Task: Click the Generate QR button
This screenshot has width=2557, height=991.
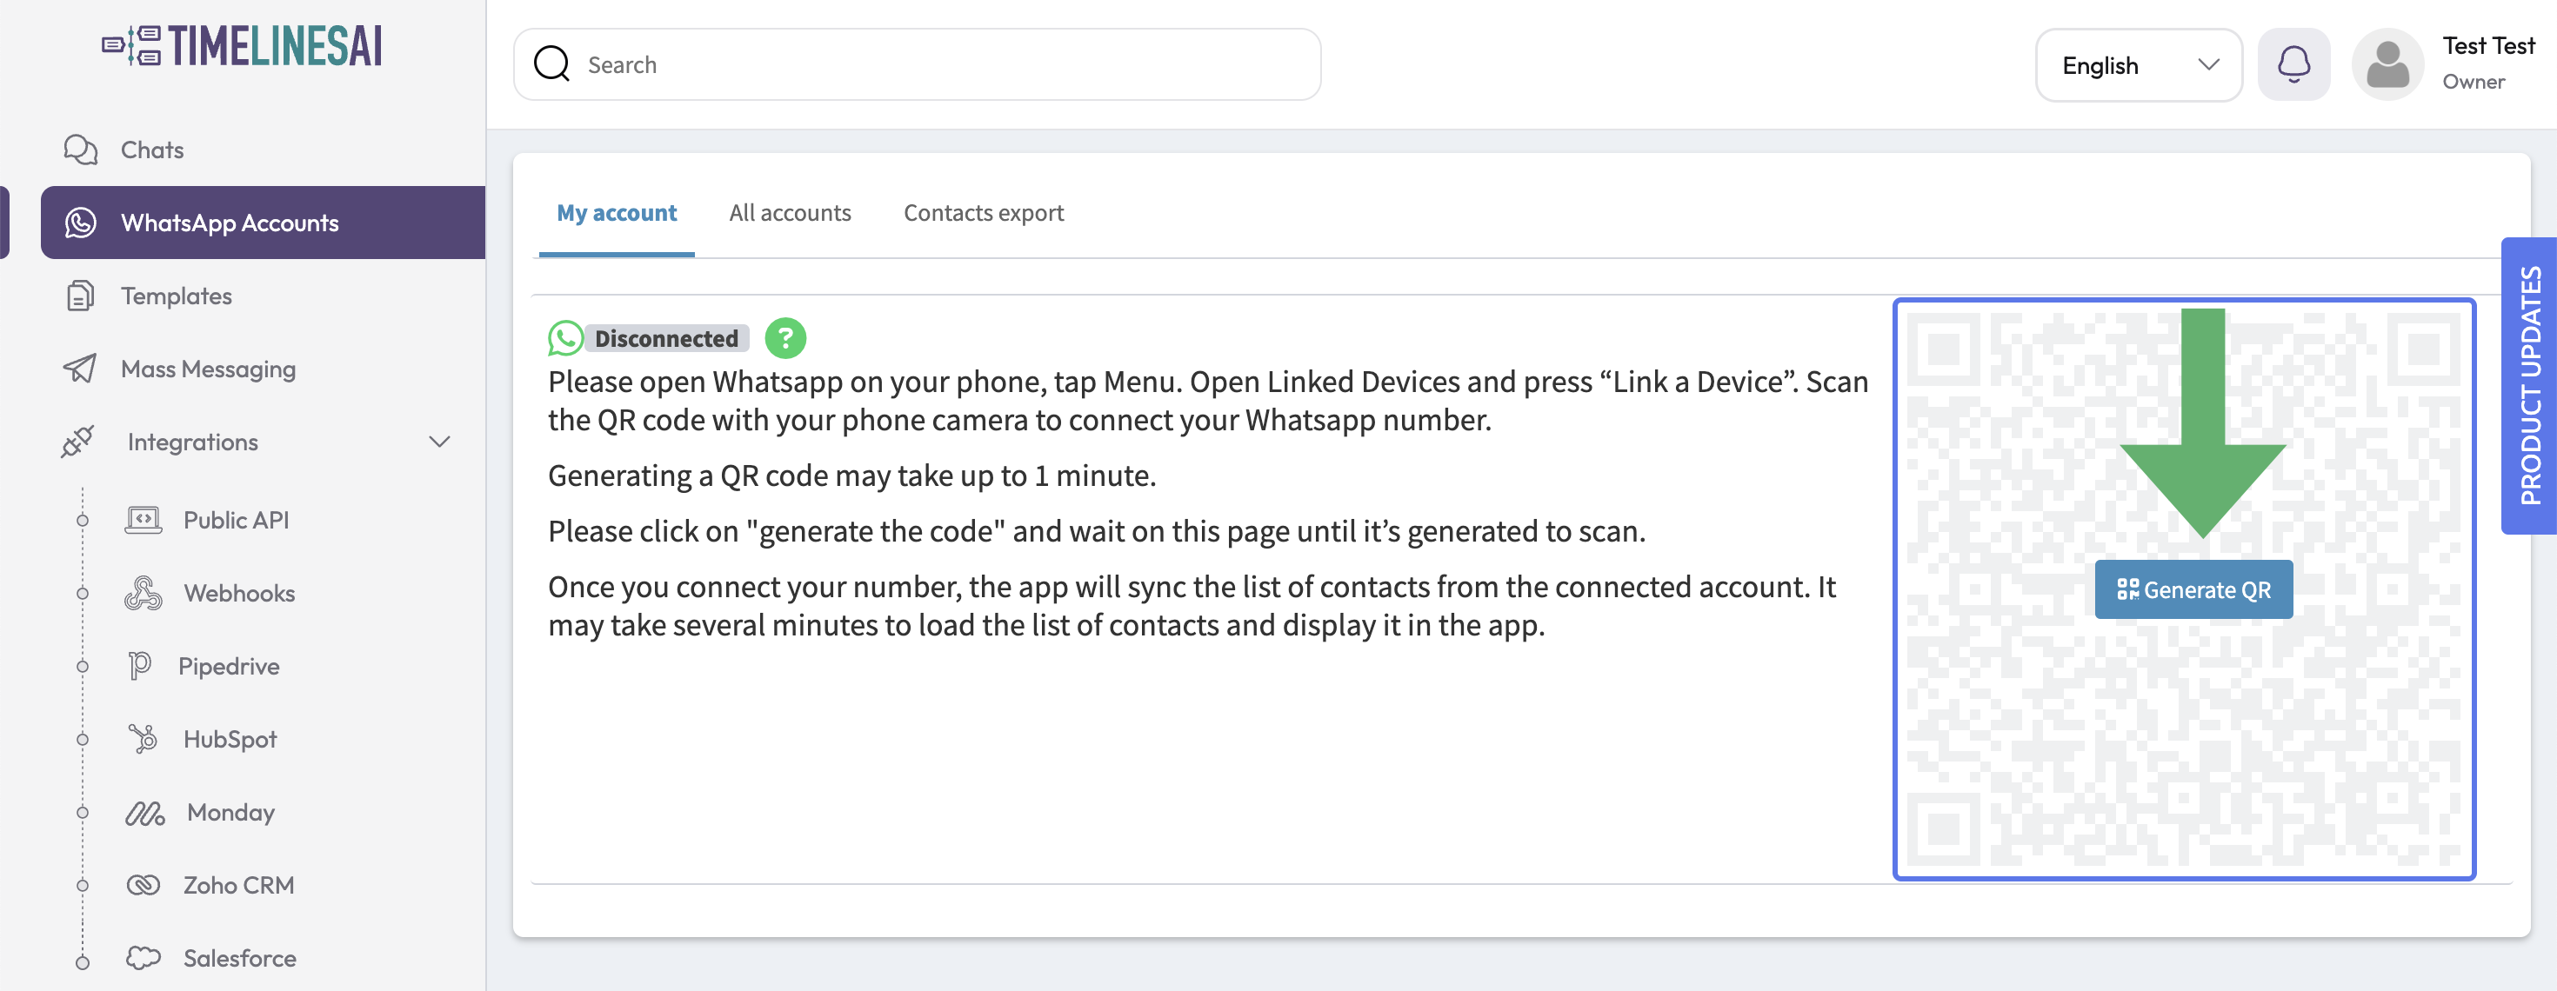Action: [x=2193, y=589]
